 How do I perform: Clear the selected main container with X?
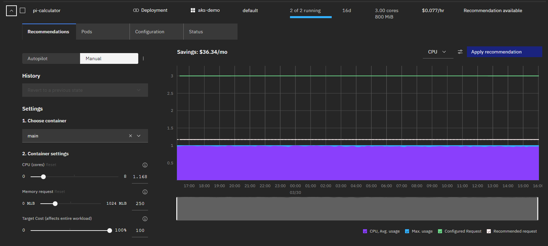tap(131, 136)
